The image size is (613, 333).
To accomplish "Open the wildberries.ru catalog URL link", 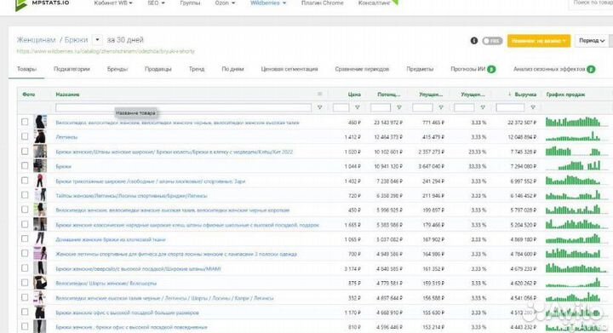I will coord(106,51).
